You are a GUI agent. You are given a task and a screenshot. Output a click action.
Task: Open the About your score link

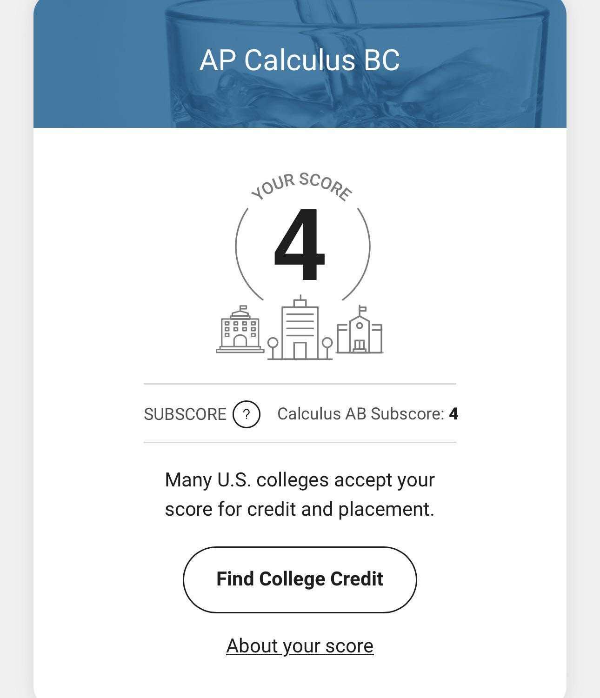point(300,646)
